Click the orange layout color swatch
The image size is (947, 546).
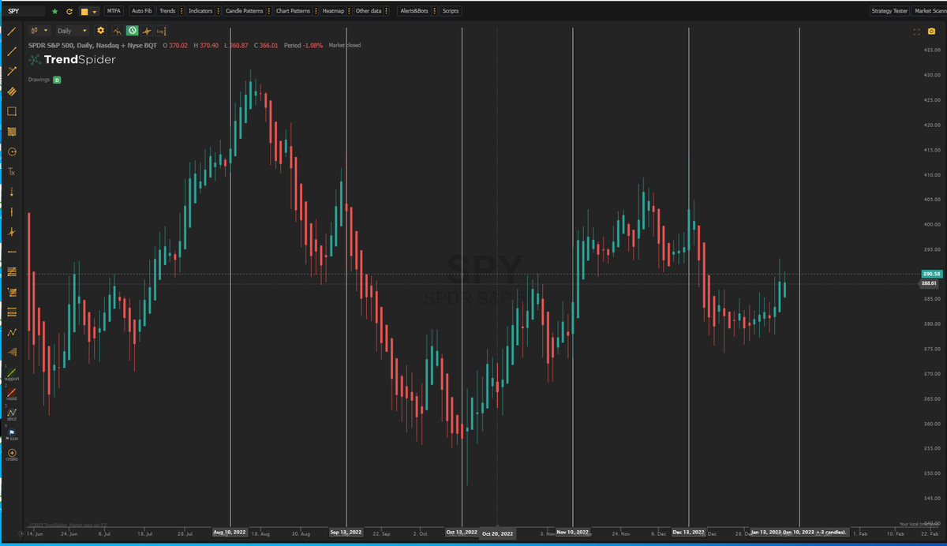click(x=84, y=12)
